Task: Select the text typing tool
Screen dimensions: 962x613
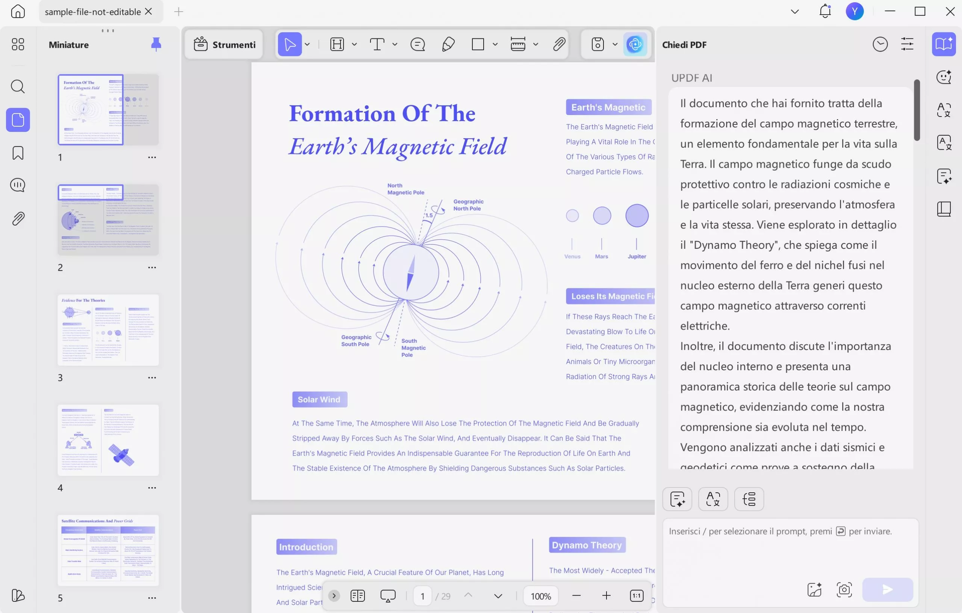Action: click(377, 44)
